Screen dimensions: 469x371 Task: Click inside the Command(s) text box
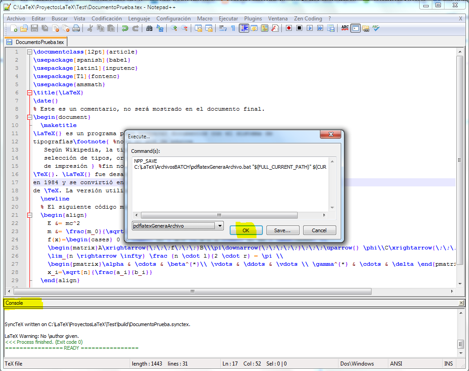(x=230, y=184)
